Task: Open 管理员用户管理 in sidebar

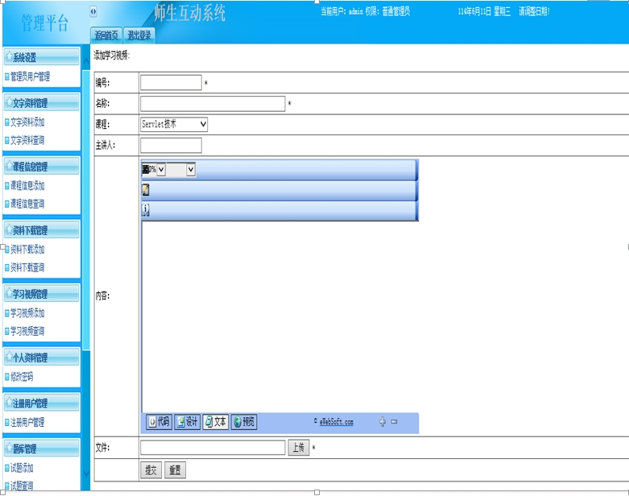Action: coord(30,76)
